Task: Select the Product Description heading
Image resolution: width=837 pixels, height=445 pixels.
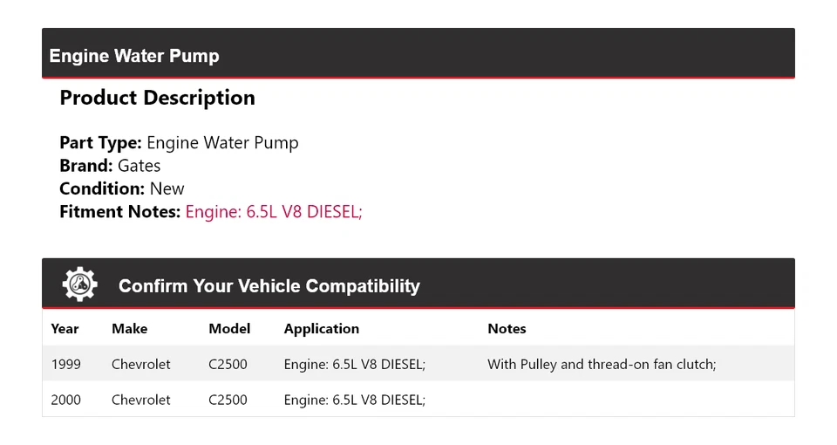Action: pyautogui.click(x=157, y=98)
